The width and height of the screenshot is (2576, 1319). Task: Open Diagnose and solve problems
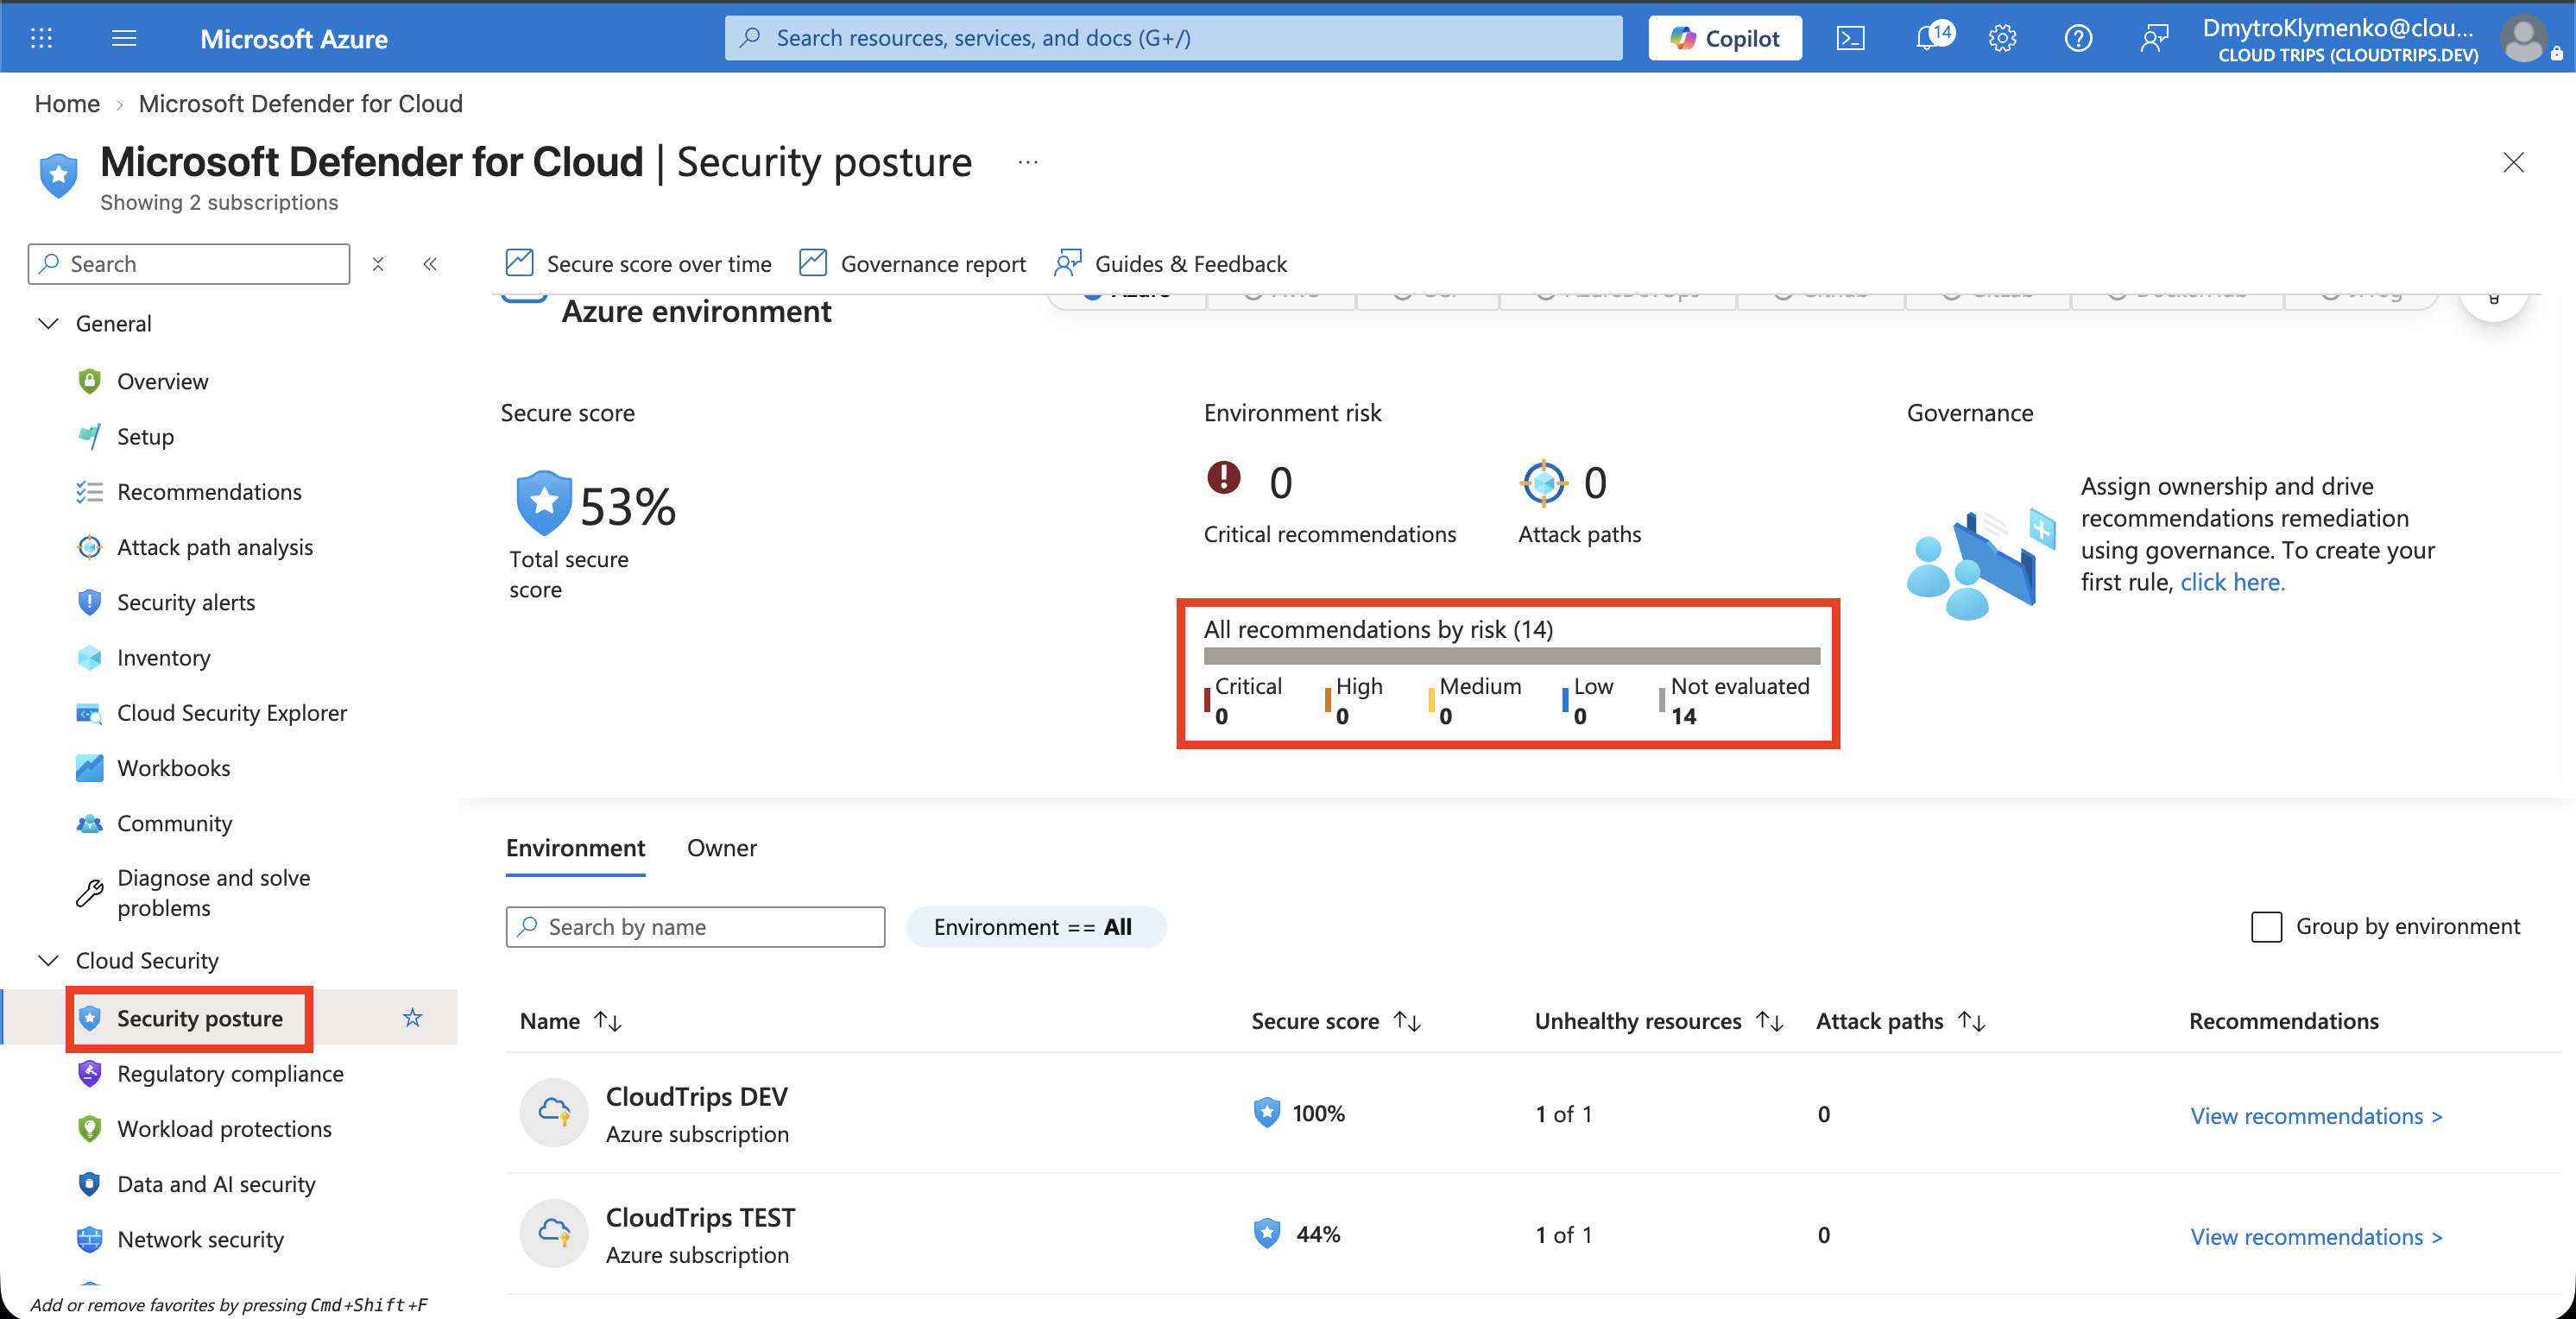click(214, 892)
